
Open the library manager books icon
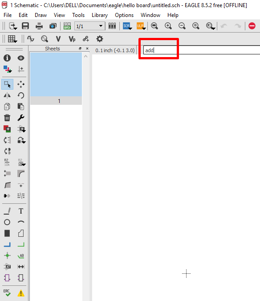[112, 26]
